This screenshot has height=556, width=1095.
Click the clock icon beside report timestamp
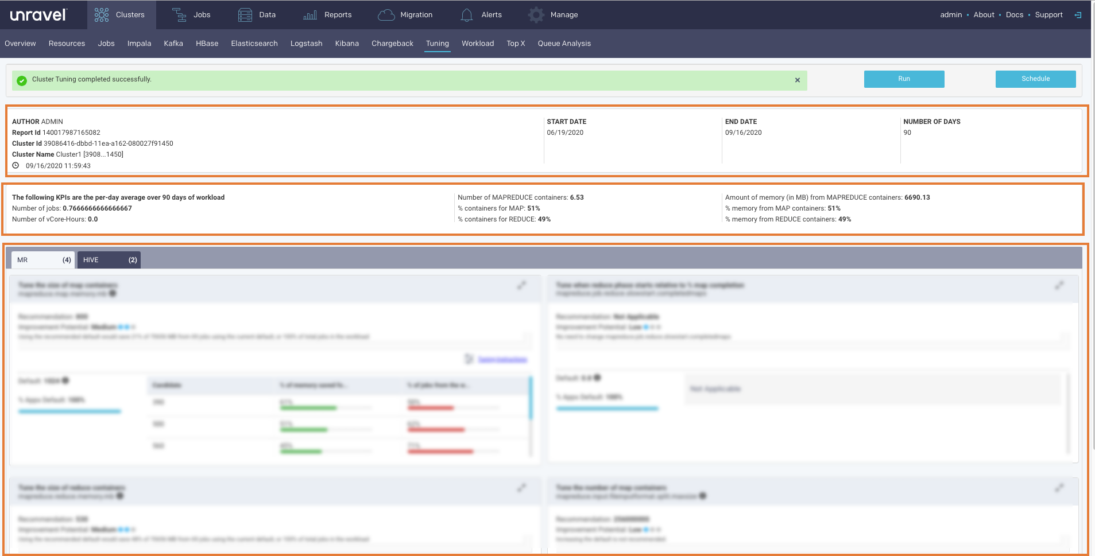[x=16, y=165]
